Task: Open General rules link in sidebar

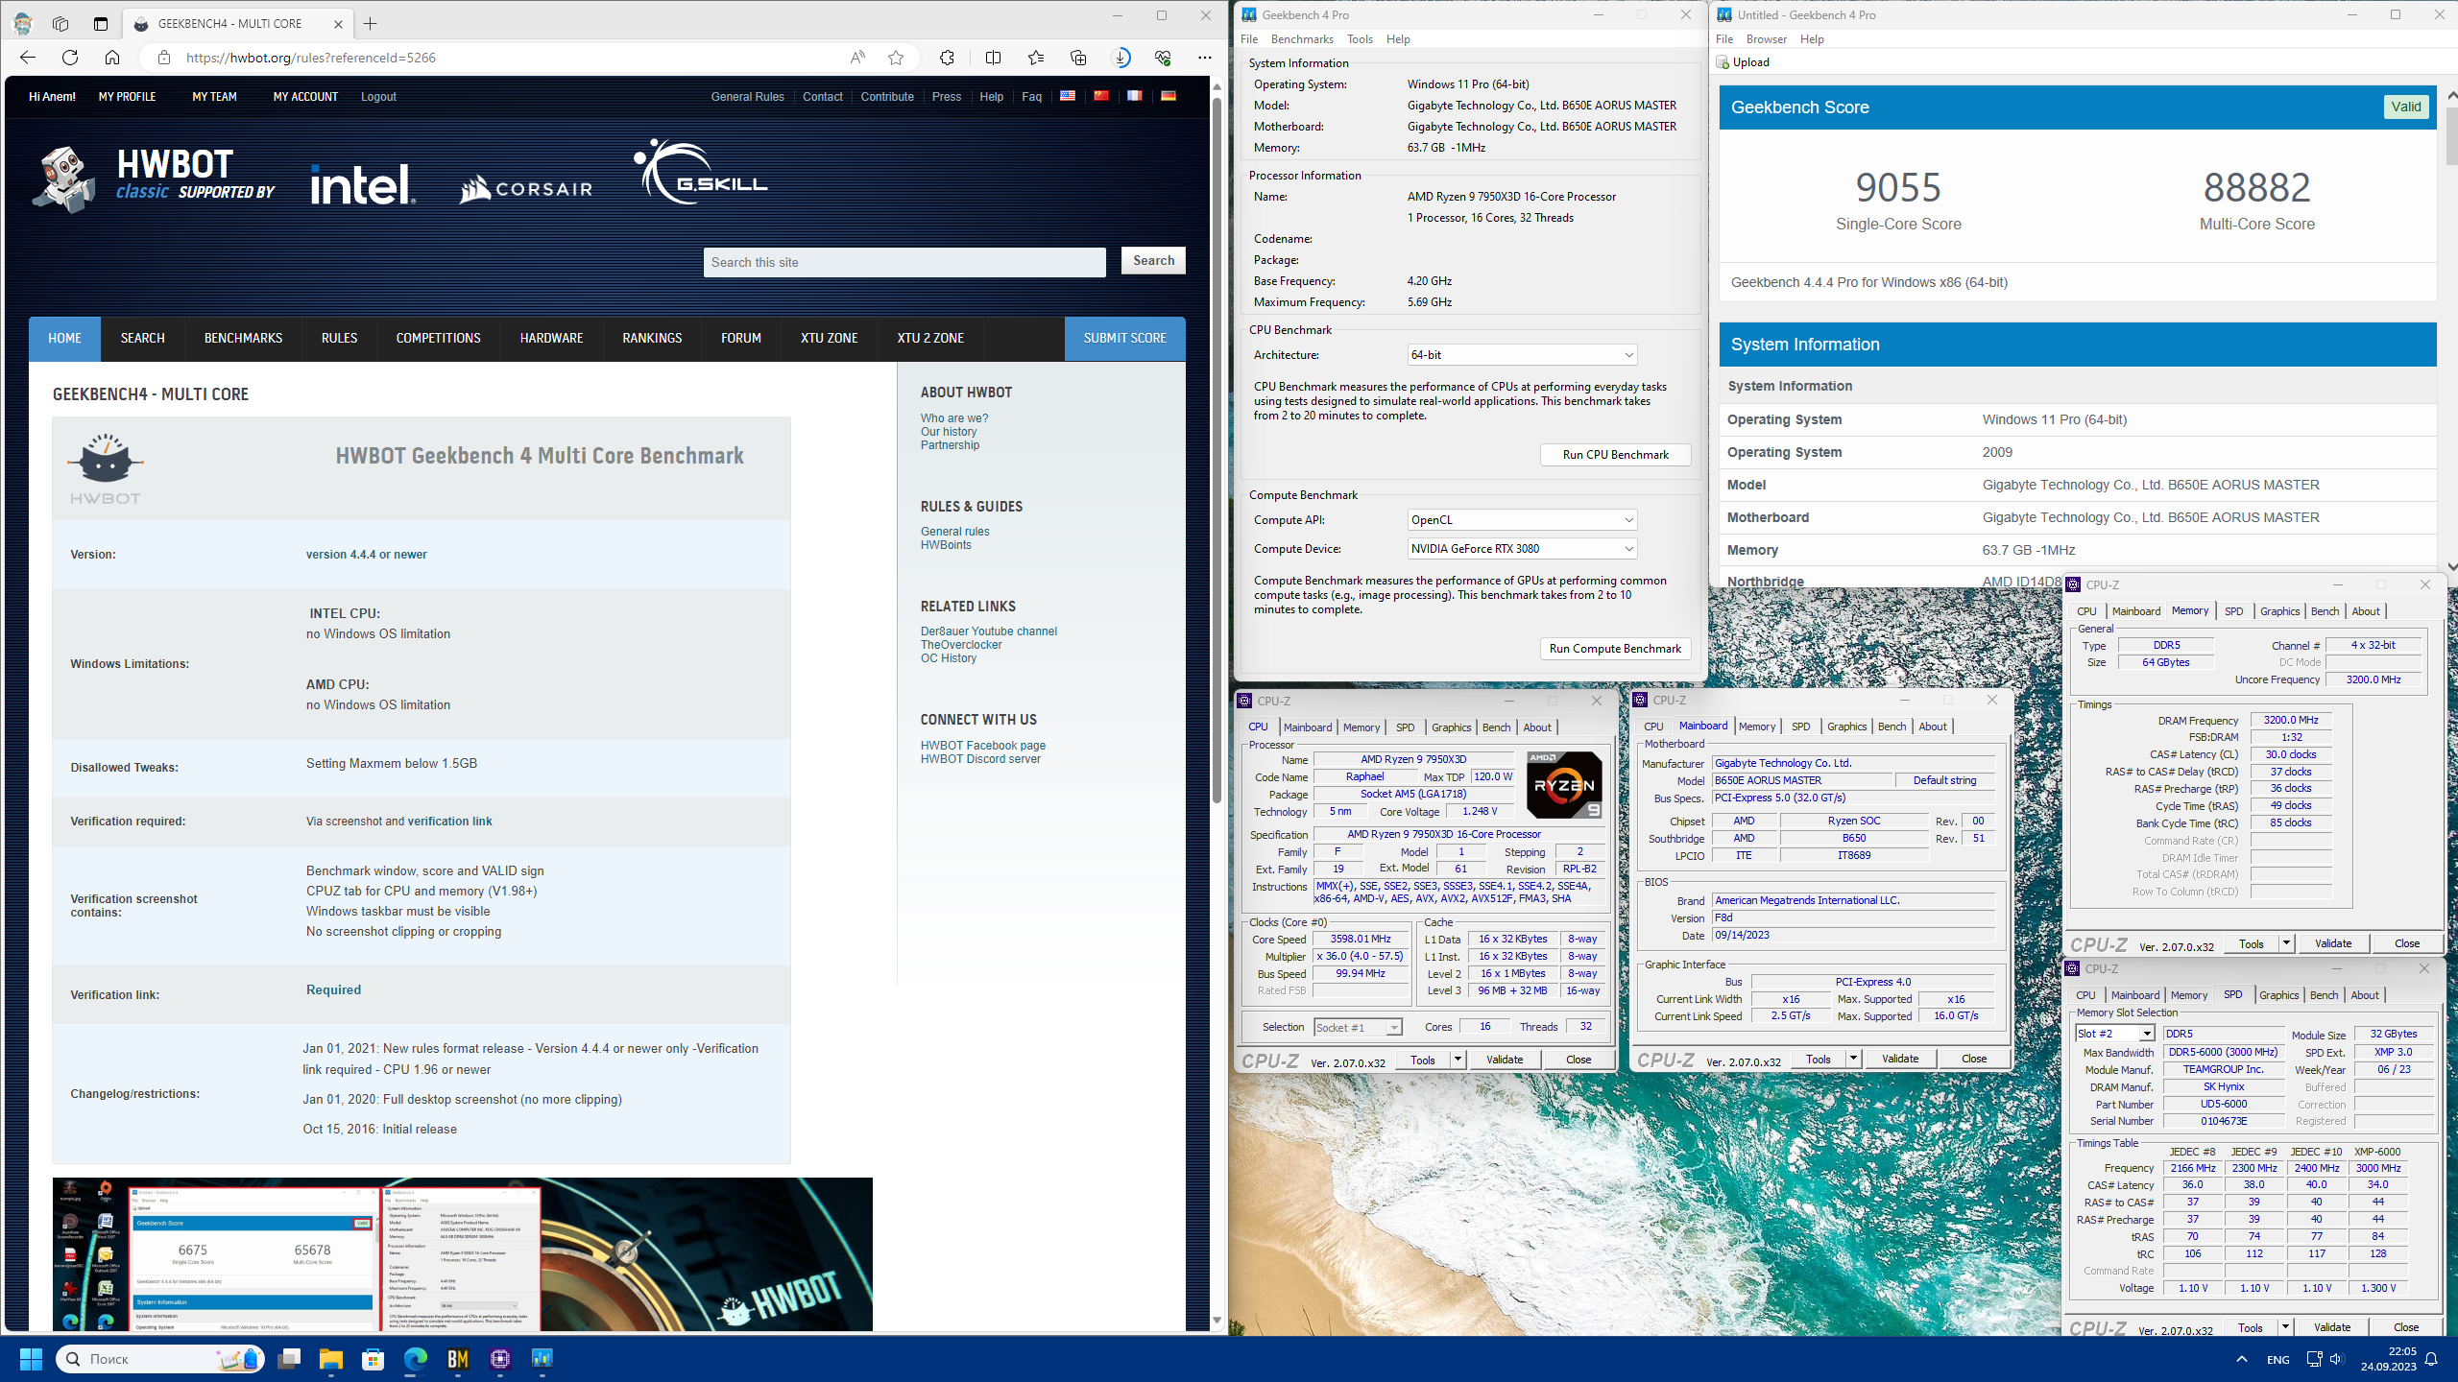Action: pos(954,532)
